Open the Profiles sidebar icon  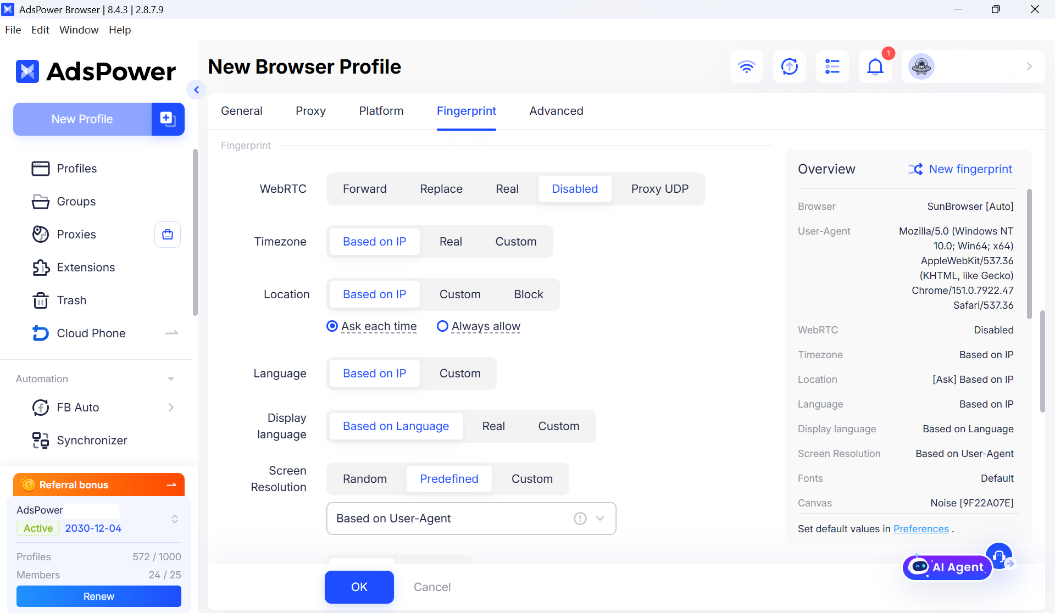(41, 169)
